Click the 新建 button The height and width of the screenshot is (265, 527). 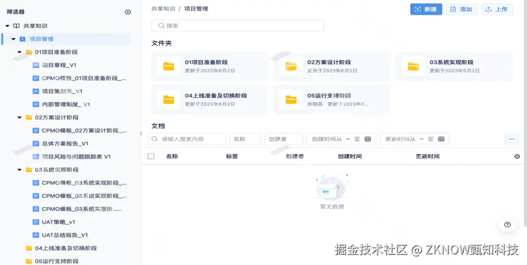click(x=426, y=9)
